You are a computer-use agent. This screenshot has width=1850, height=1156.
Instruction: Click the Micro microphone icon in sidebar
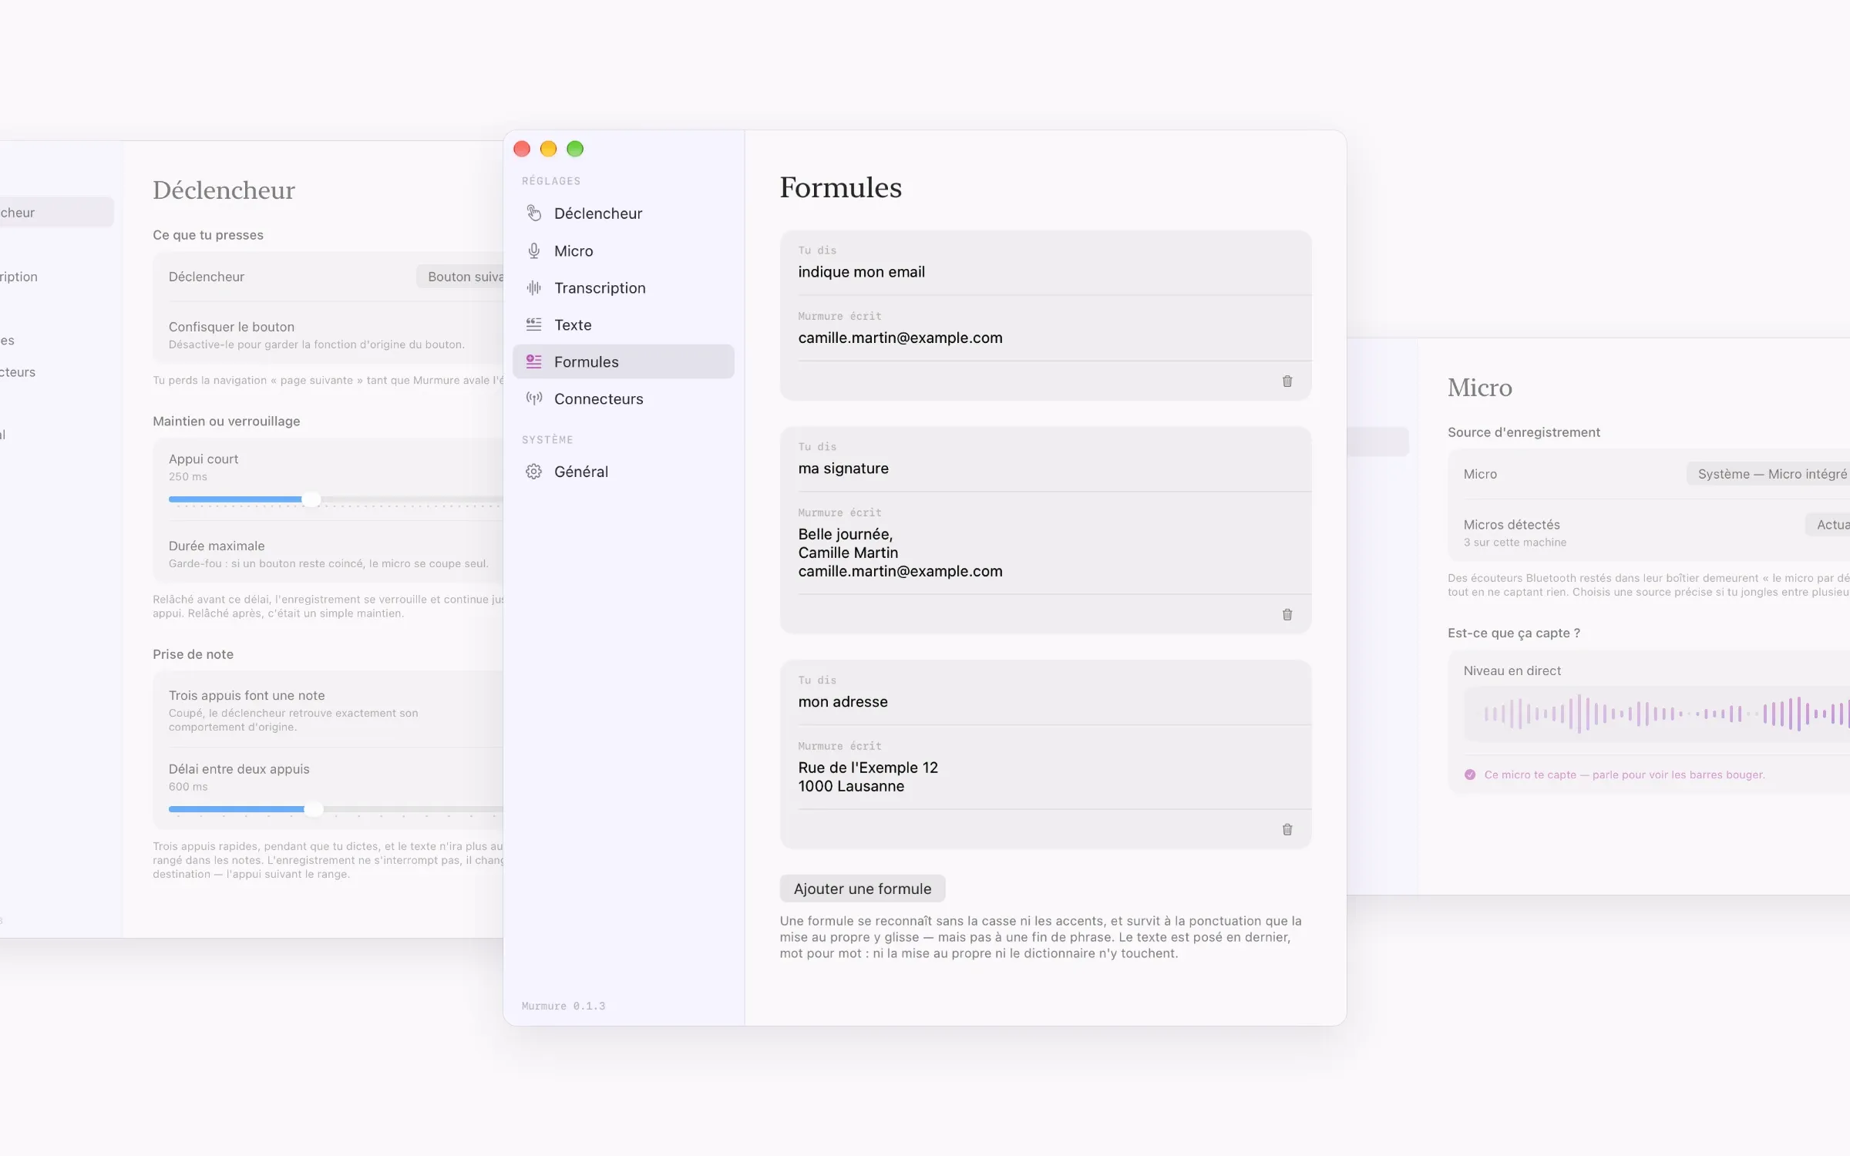pos(533,250)
